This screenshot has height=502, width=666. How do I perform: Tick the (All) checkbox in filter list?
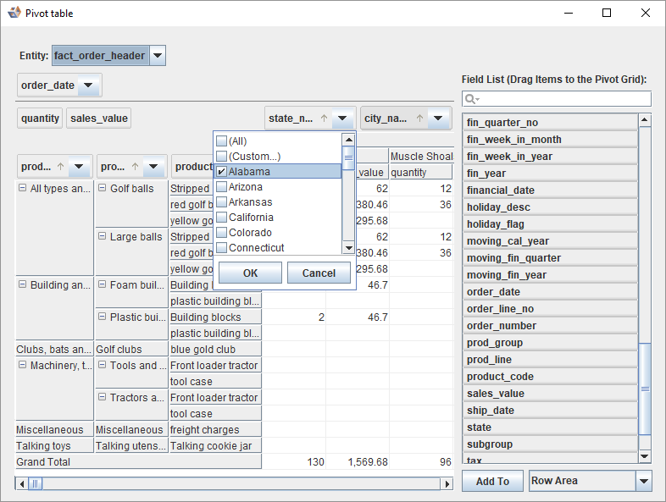click(222, 141)
